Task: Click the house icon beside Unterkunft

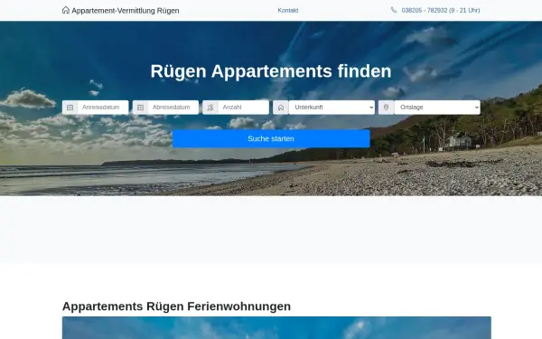Action: [x=281, y=108]
